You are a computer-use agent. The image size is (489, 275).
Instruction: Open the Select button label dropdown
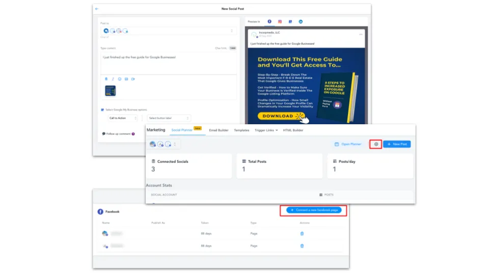point(169,118)
